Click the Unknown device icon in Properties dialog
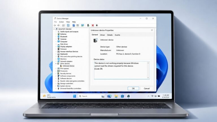Image resolution: width=217 pixels, height=122 pixels. click(96, 40)
